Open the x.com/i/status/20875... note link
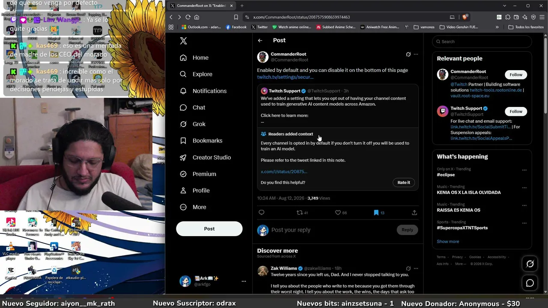Screen dimensions: 548x308 tap(284, 172)
